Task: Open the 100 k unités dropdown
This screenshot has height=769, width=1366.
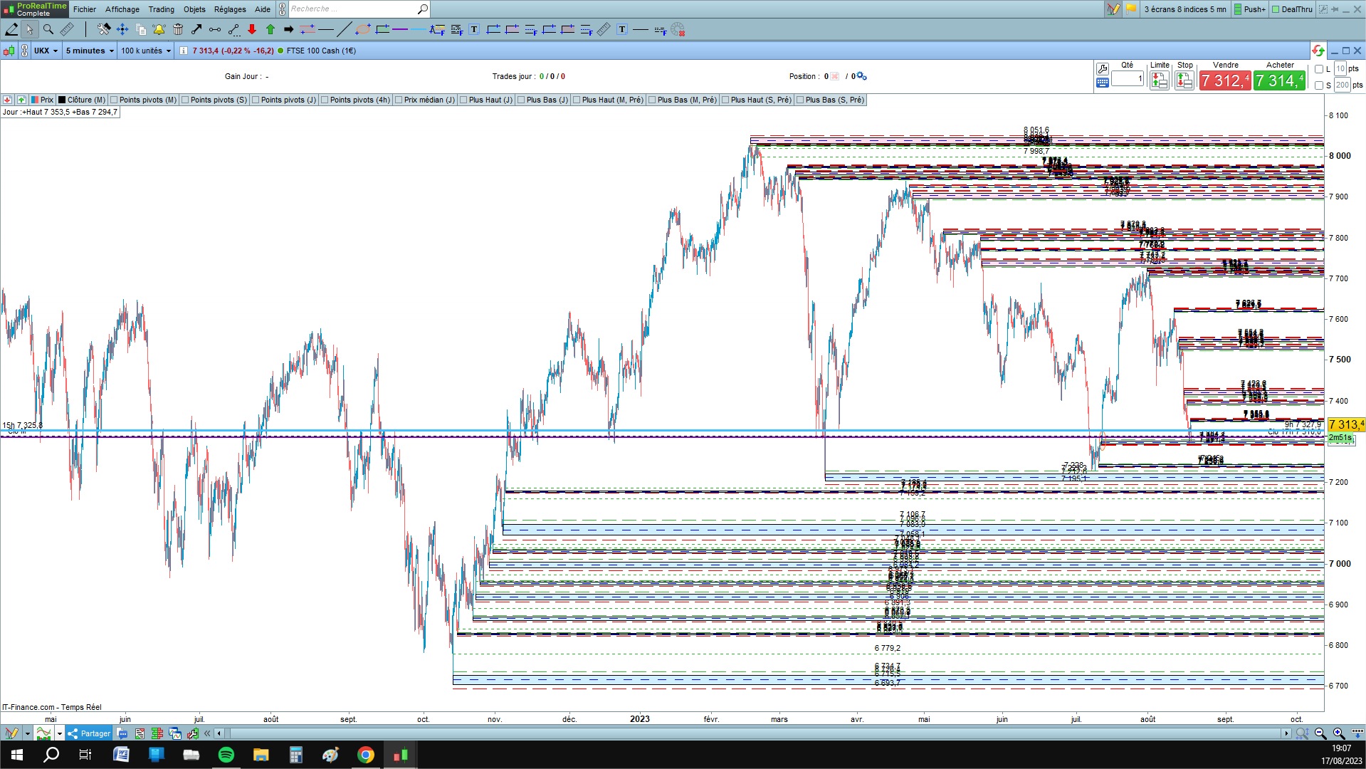Action: (x=146, y=51)
